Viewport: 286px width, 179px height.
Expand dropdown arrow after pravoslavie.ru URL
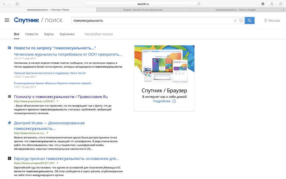click(57, 101)
